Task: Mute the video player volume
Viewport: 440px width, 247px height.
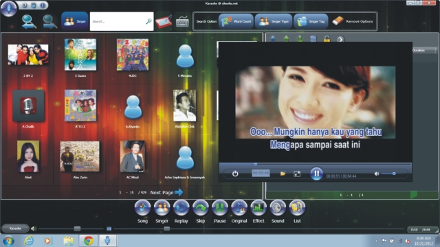Action: tap(377, 174)
